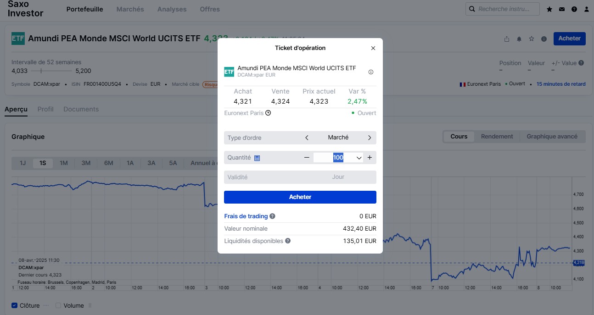Click the help icon beside +/- Value
The height and width of the screenshot is (315, 594).
581,63
